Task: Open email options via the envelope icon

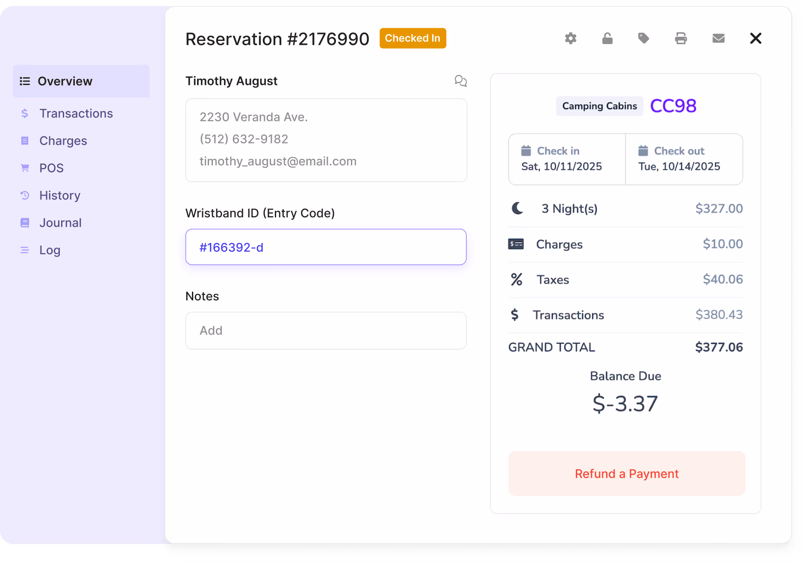Action: point(718,38)
